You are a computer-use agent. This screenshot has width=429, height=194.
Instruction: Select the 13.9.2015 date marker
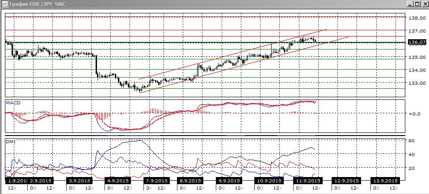click(384, 181)
